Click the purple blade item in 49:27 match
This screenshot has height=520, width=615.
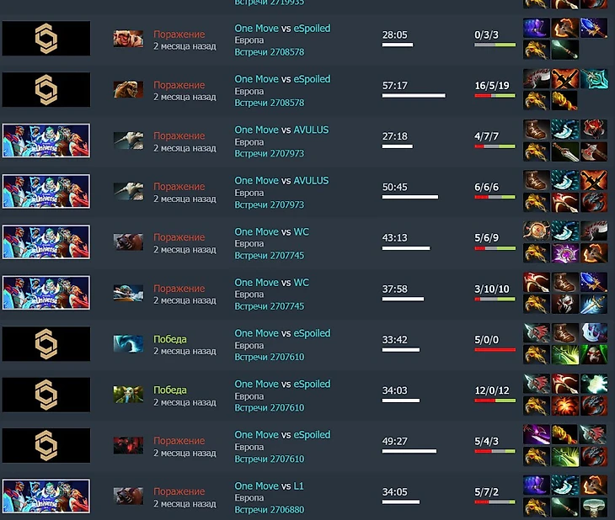point(536,434)
